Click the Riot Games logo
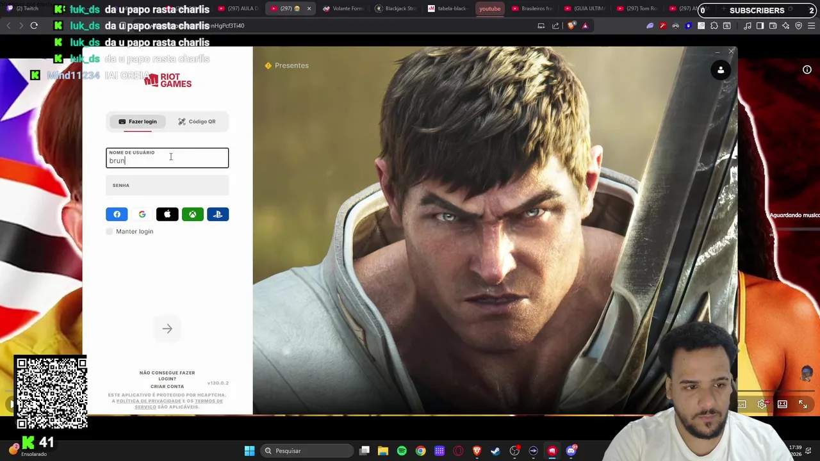Screen dimensions: 820x461 (168, 80)
